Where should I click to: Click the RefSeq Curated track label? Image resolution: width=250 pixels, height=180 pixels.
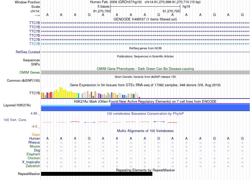click(28, 52)
